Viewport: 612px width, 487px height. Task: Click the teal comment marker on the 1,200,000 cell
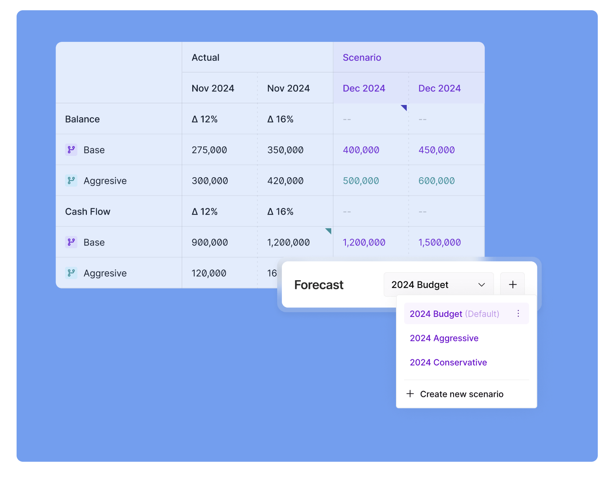click(x=328, y=231)
